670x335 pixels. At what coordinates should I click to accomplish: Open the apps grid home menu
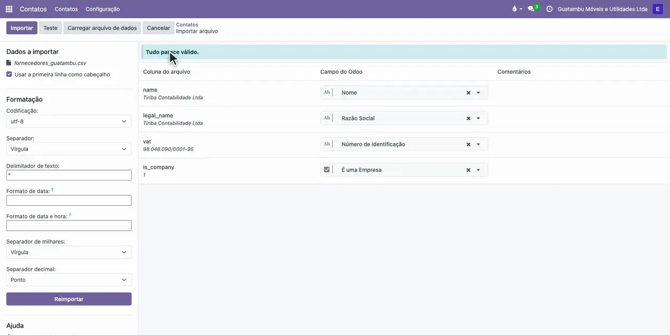coord(9,9)
